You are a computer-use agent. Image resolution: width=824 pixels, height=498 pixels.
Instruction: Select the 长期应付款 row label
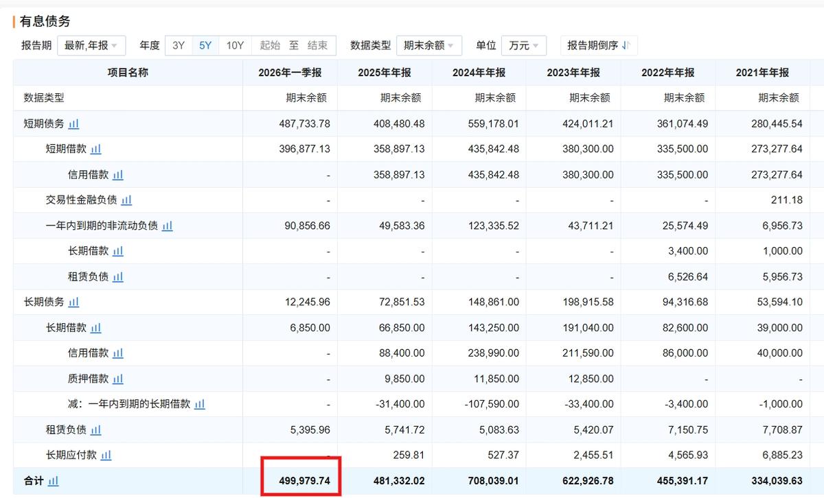(x=71, y=455)
